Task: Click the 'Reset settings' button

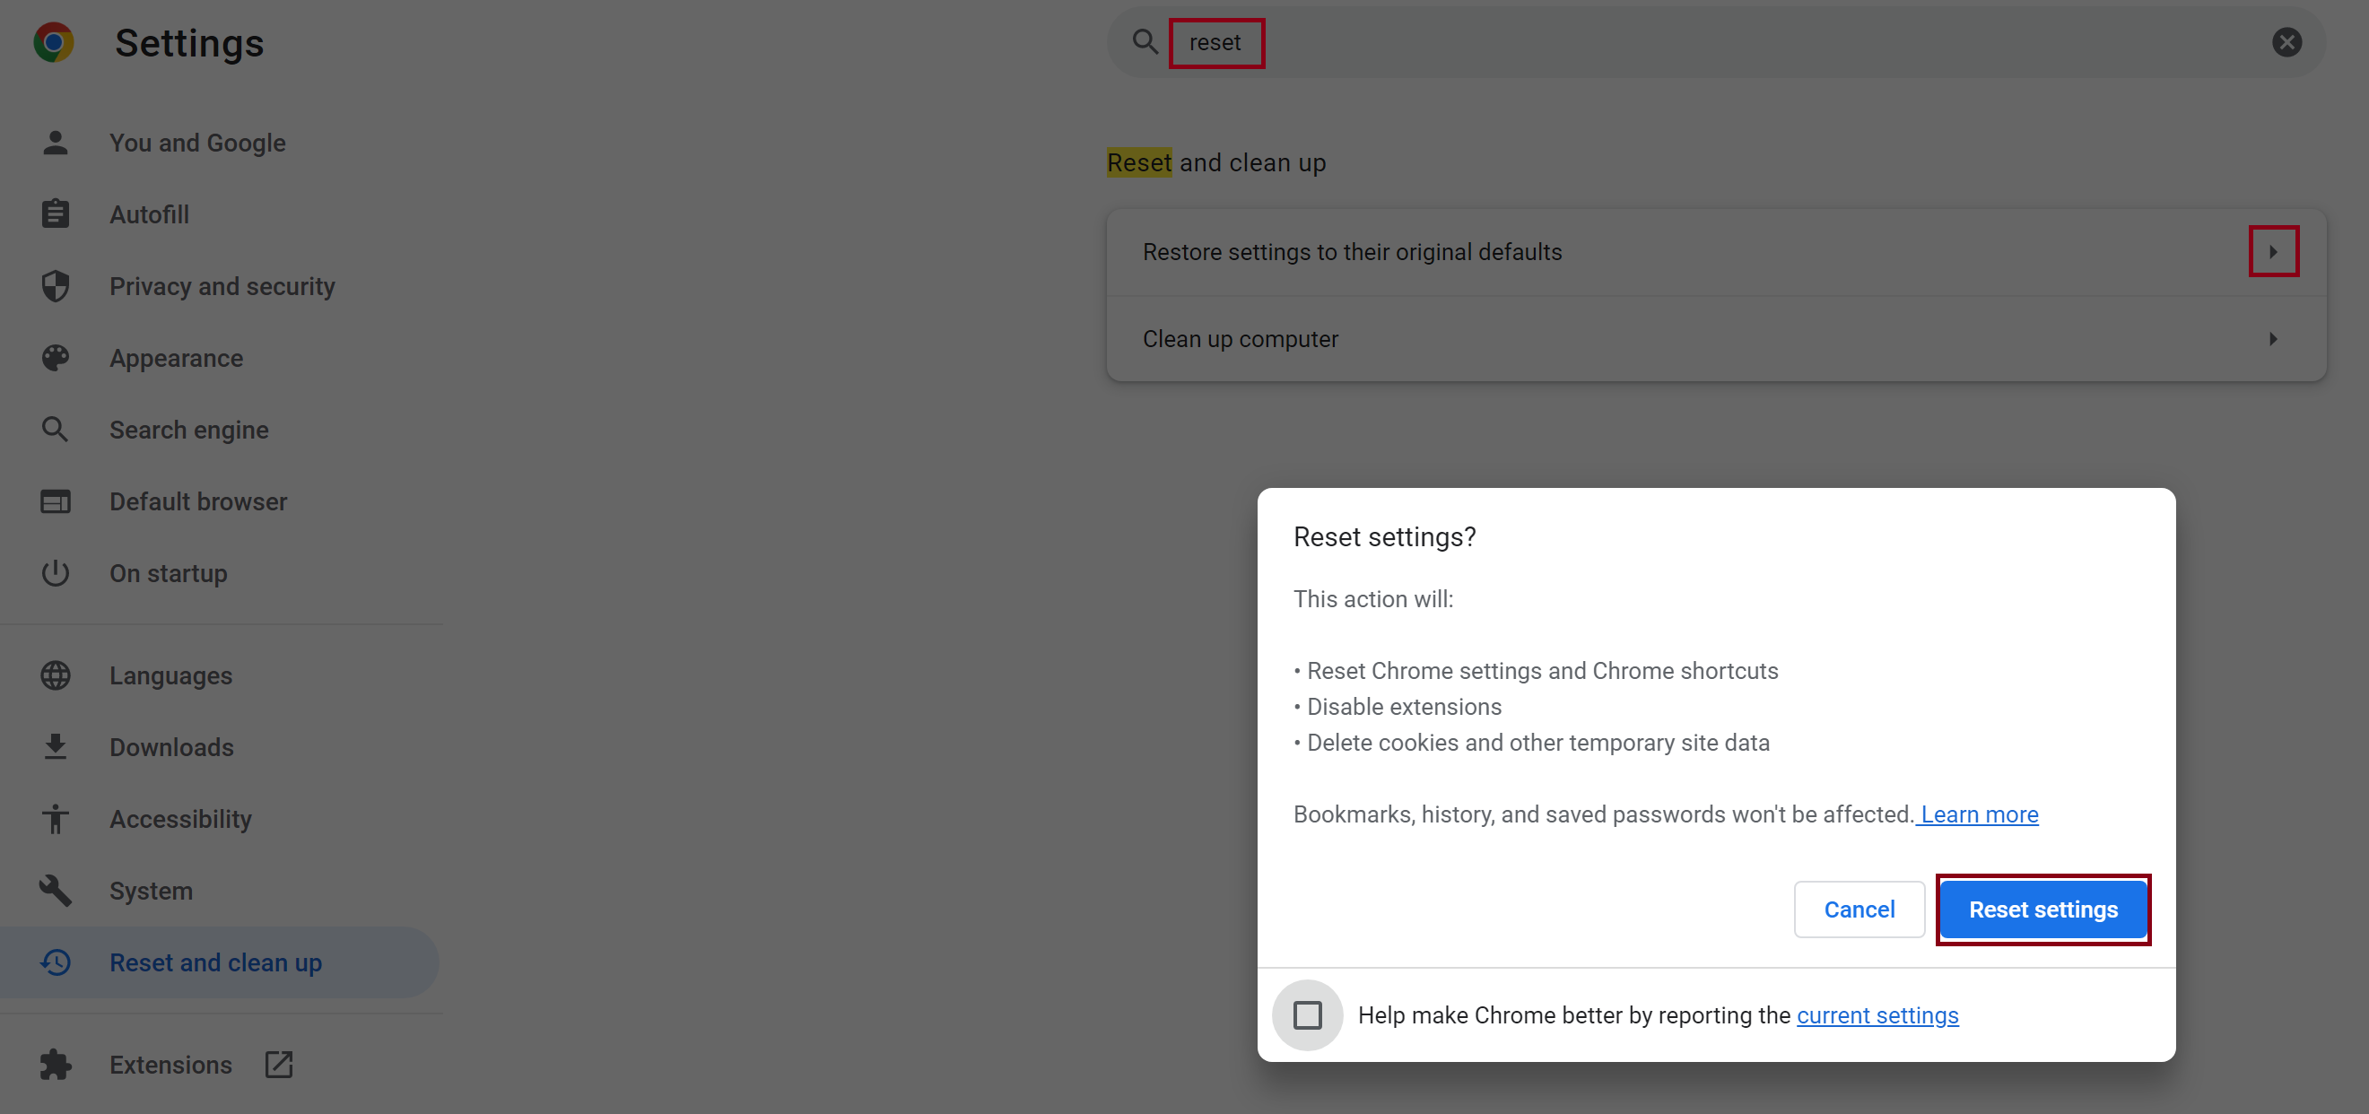Action: tap(2043, 909)
